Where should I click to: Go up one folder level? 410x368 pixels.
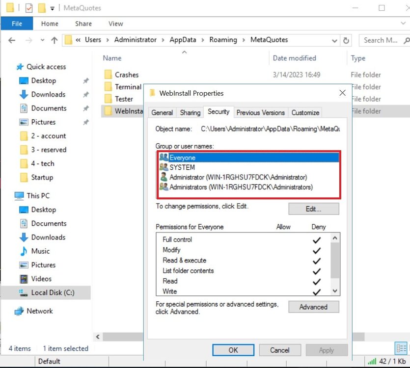[54, 40]
